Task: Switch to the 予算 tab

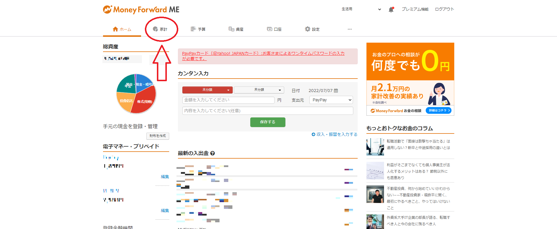Action: pos(198,29)
